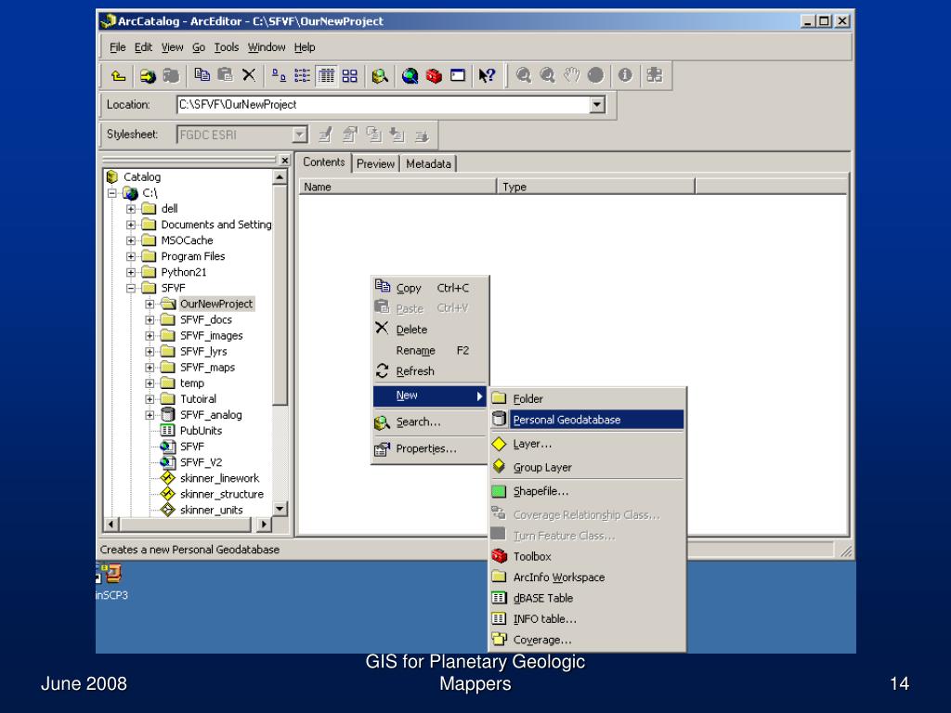Select the Zoom In tool
Screen dimensions: 951x713
[524, 75]
